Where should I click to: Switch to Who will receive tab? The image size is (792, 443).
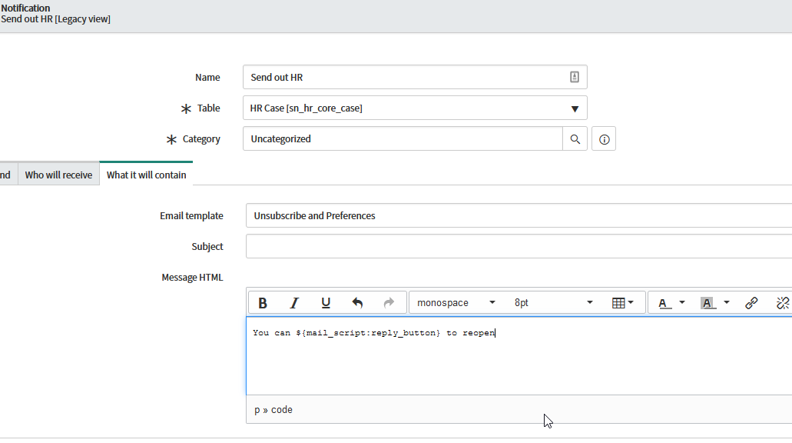58,175
